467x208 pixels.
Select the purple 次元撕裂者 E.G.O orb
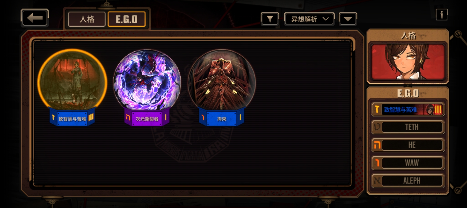click(147, 79)
